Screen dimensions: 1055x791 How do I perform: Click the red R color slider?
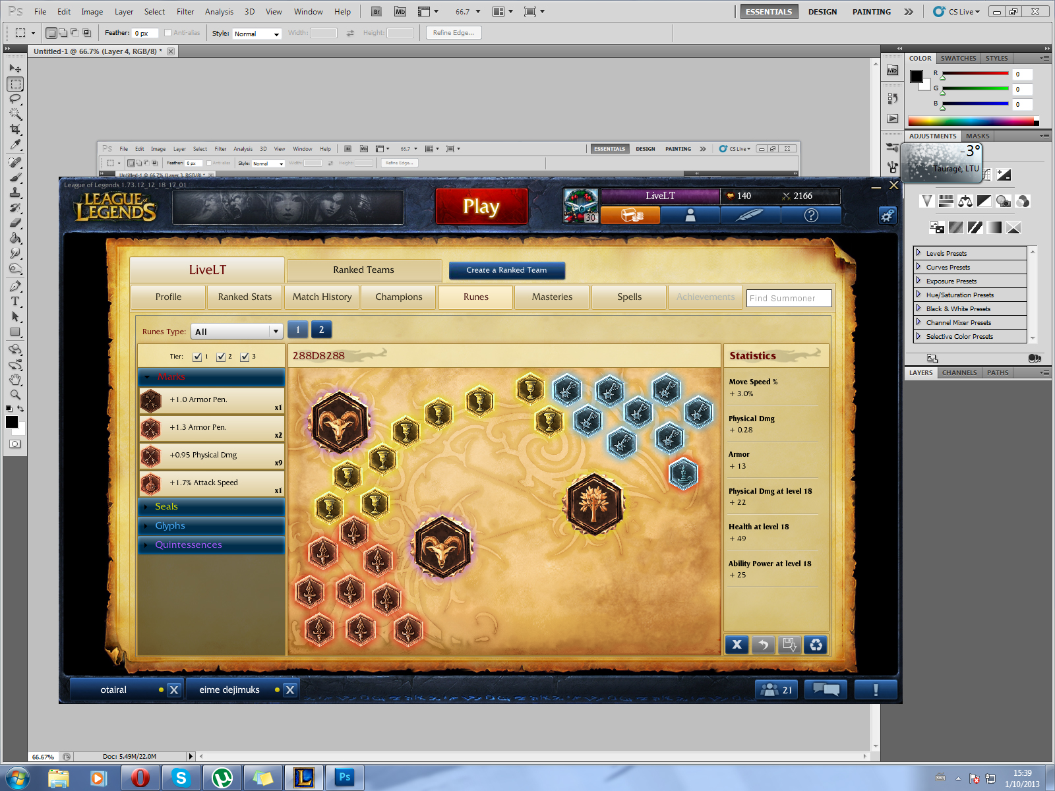pyautogui.click(x=975, y=74)
